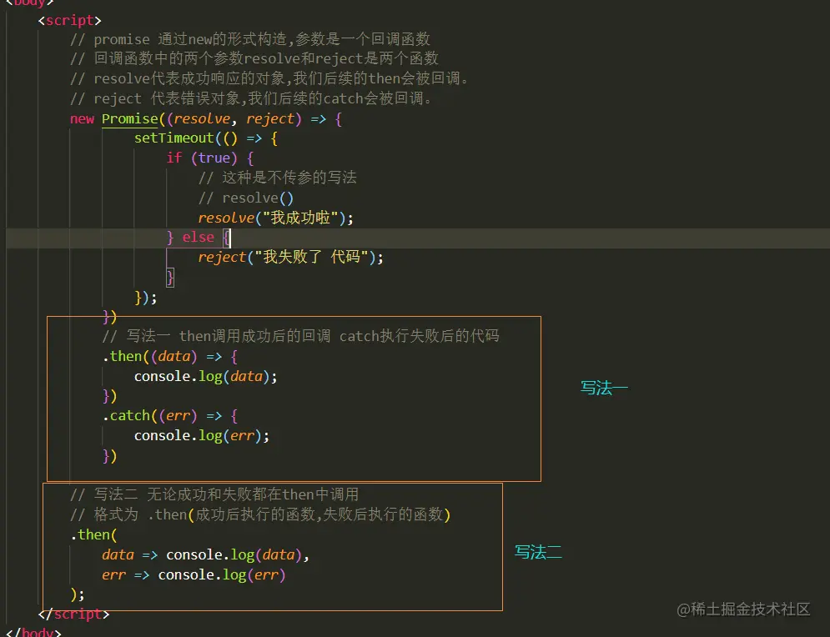Screen dimensions: 830x637
Task: Click the 写法二 annotation label
Action: (538, 552)
